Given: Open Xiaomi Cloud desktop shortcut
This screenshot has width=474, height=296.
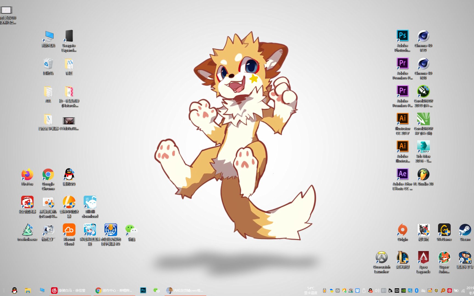Looking at the screenshot, I should click(69, 235).
